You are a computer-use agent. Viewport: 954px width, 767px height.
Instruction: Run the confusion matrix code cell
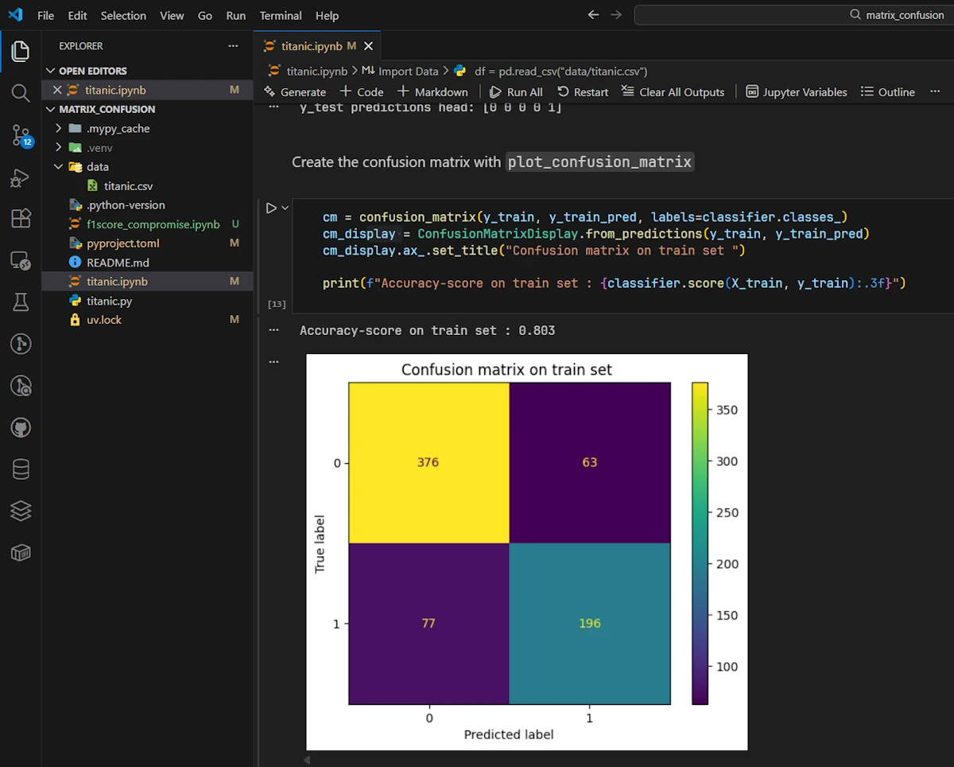click(271, 208)
